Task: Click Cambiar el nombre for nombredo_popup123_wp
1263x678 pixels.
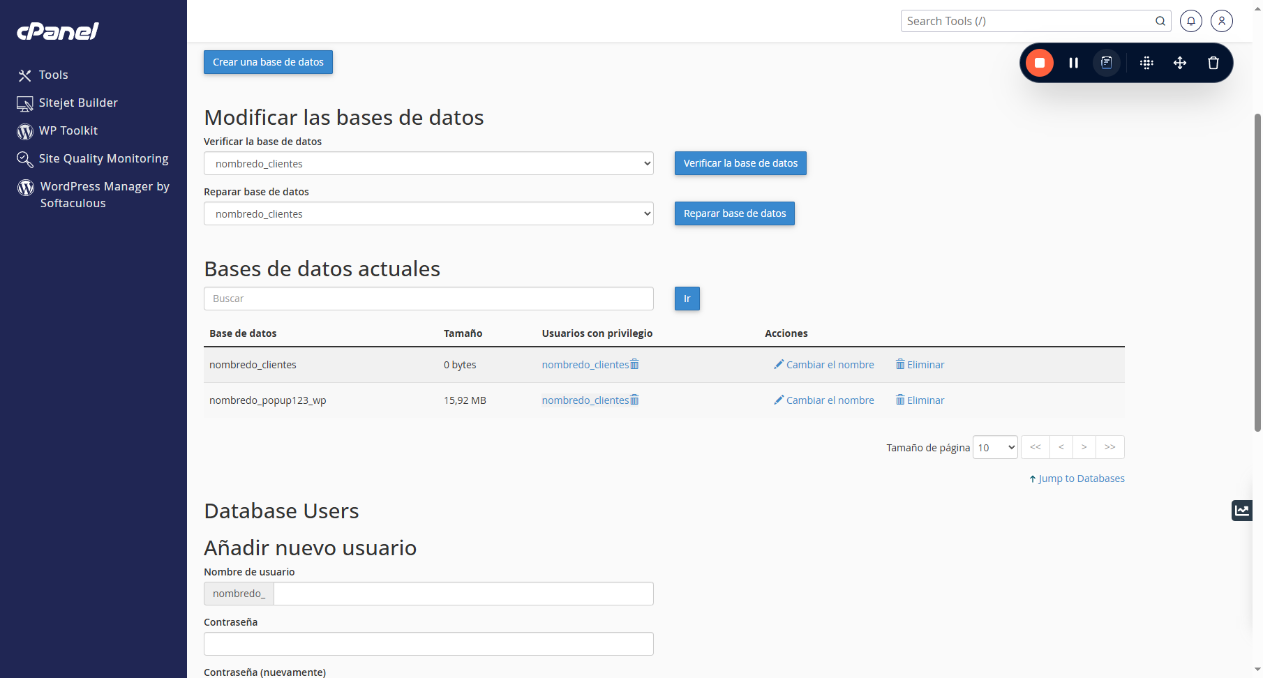Action: point(824,400)
